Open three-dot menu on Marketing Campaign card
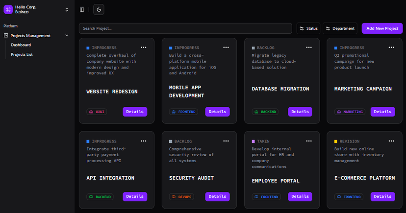406x213 pixels. 391,47
